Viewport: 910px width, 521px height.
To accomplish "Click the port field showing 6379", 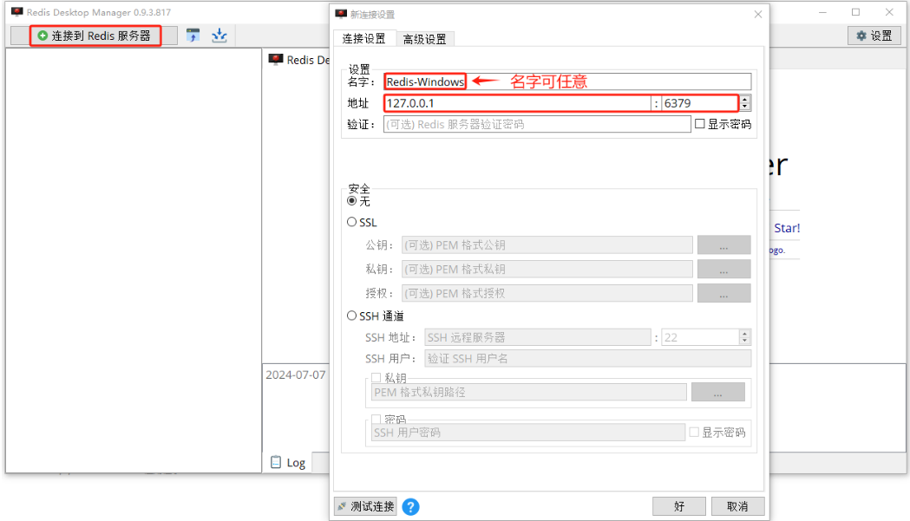I will click(700, 103).
